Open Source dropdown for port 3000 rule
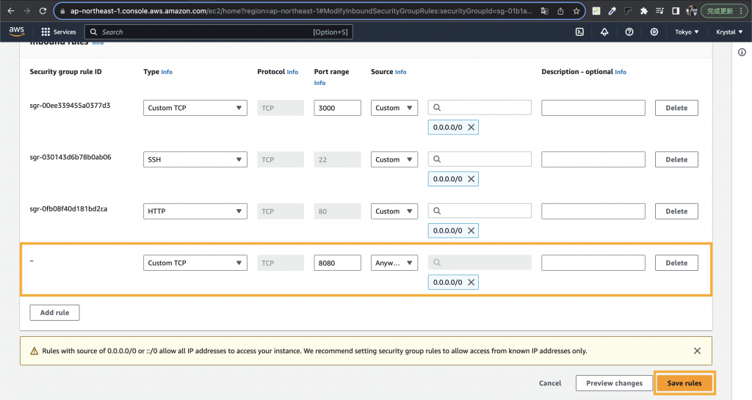This screenshot has width=752, height=400. (x=394, y=108)
